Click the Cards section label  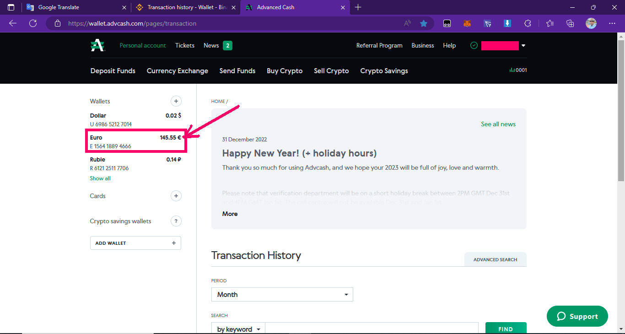click(98, 196)
